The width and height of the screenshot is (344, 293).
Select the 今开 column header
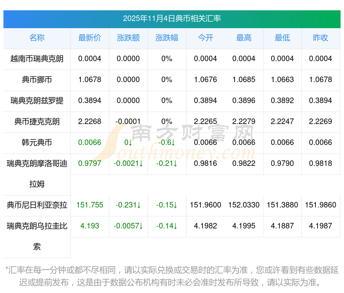[x=205, y=38]
